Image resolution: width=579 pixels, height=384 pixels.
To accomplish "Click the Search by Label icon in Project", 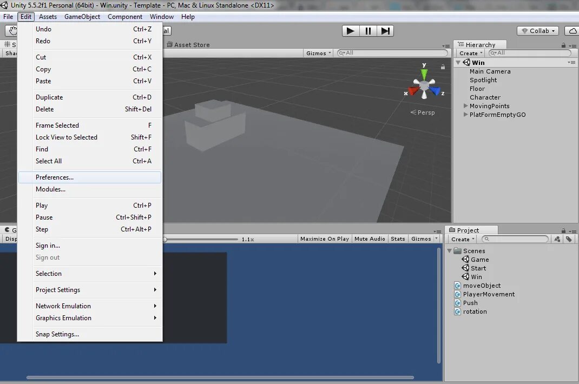I will [x=569, y=239].
